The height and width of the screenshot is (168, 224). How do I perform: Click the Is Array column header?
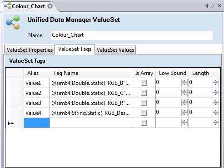[144, 73]
